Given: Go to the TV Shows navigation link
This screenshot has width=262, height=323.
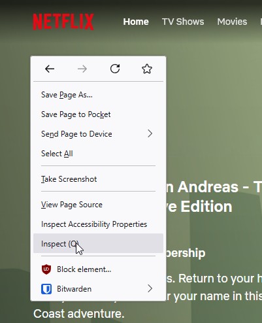Looking at the screenshot, I should pyautogui.click(x=183, y=22).
